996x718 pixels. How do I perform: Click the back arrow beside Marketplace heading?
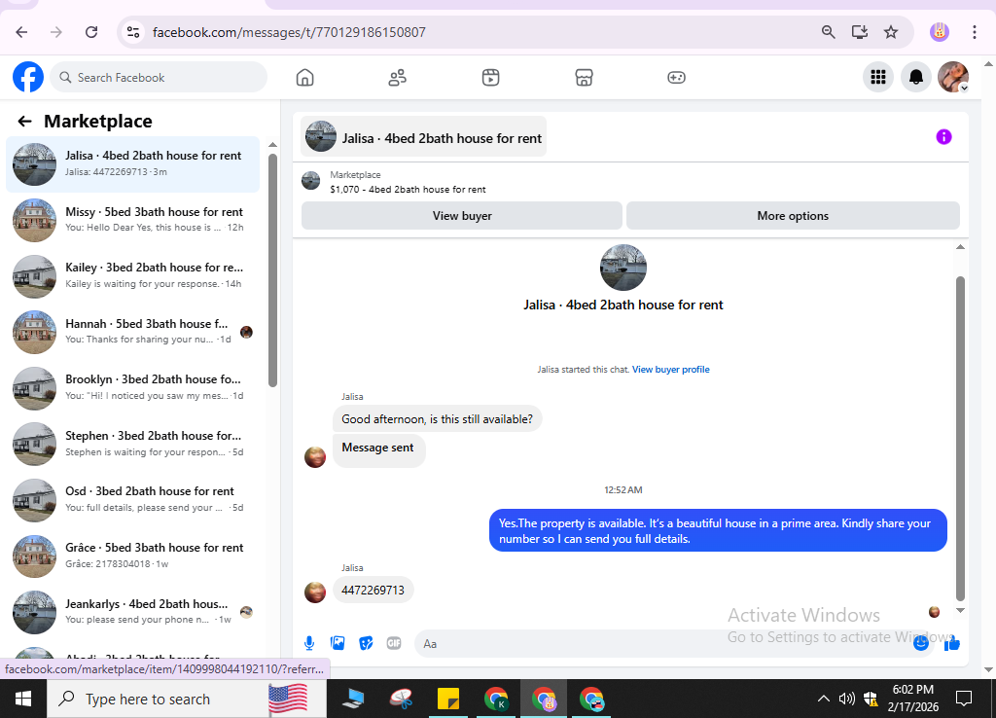24,122
